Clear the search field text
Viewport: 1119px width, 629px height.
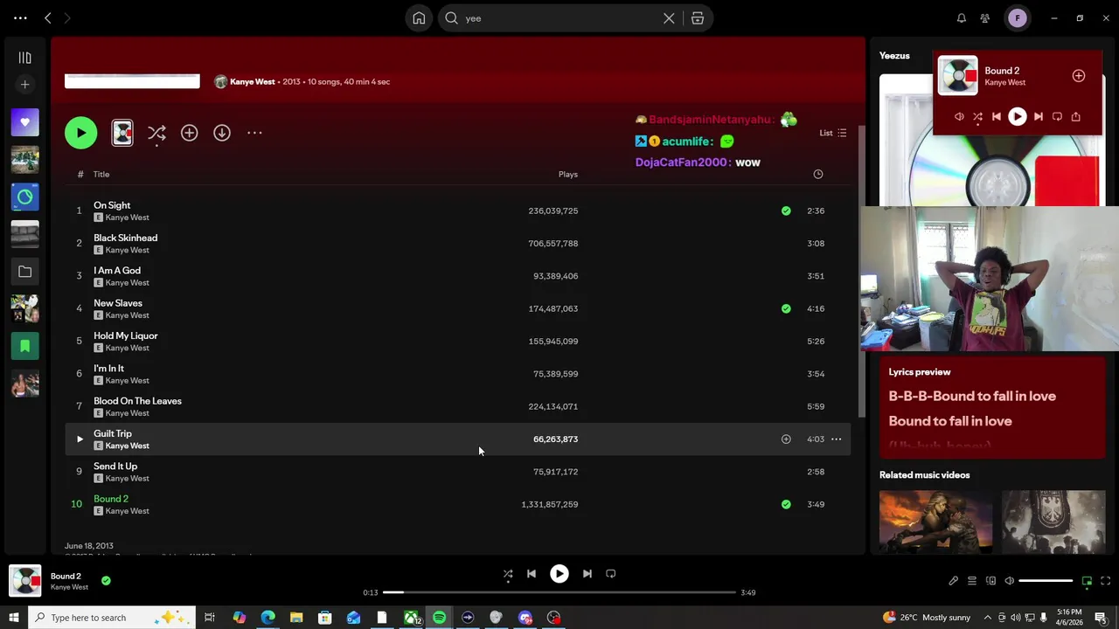[669, 18]
